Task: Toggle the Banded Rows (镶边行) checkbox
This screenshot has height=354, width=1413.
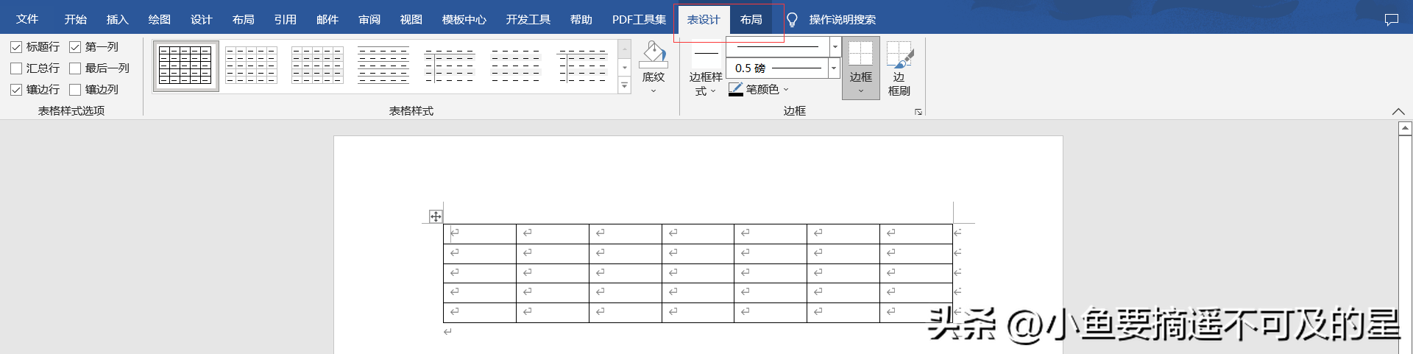Action: (x=16, y=90)
